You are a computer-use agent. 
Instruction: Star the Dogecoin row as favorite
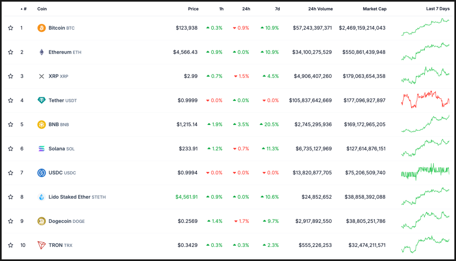tap(10, 221)
